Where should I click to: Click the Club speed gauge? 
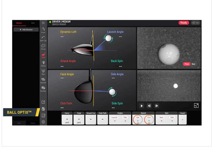pos(149,120)
